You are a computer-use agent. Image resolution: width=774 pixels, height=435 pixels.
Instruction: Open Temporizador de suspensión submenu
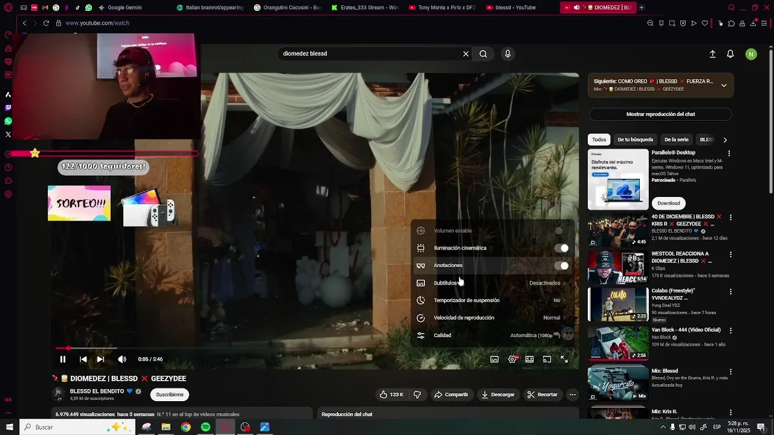click(492, 300)
